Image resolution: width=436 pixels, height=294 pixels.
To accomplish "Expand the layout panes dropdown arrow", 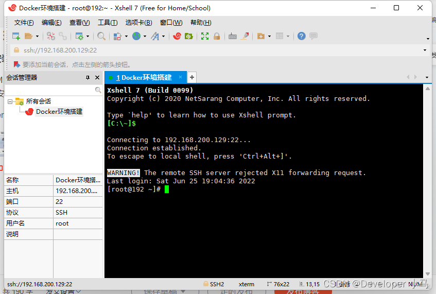I will coord(288,37).
